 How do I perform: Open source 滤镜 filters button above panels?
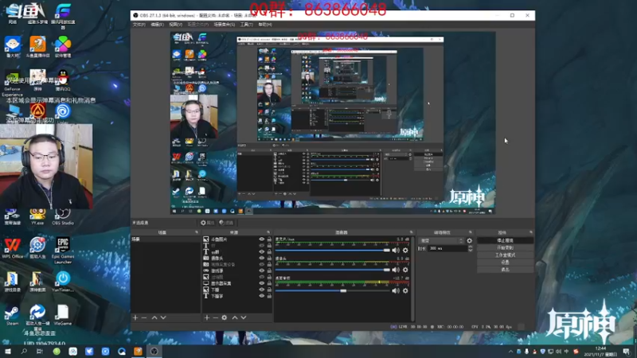coord(226,223)
